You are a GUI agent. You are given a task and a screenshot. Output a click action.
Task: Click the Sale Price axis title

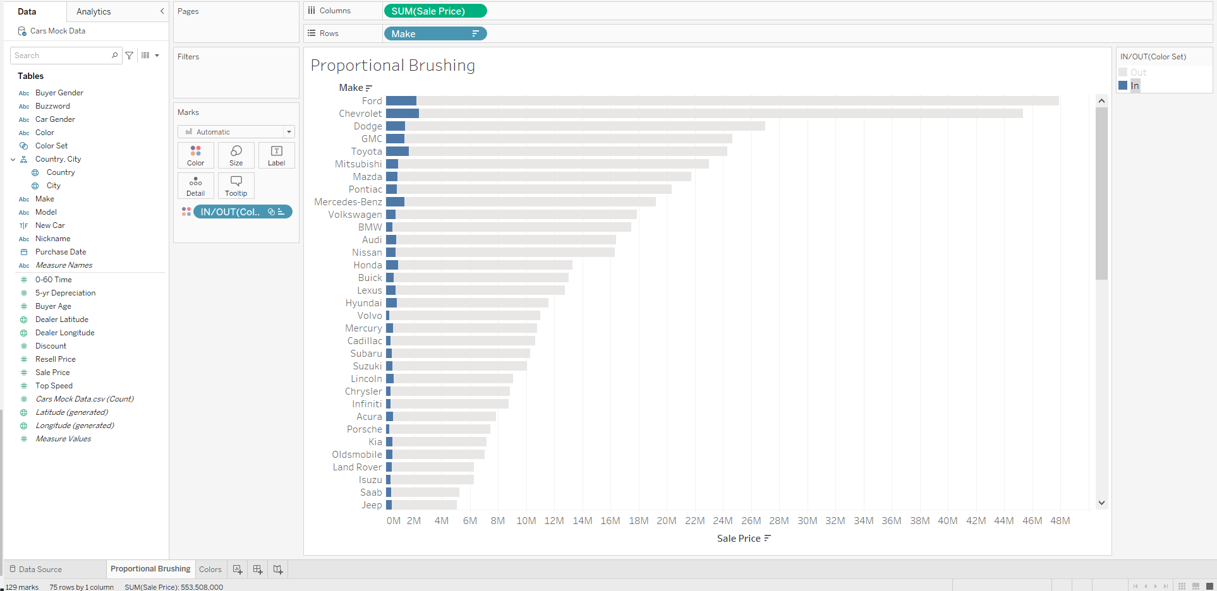[739, 539]
